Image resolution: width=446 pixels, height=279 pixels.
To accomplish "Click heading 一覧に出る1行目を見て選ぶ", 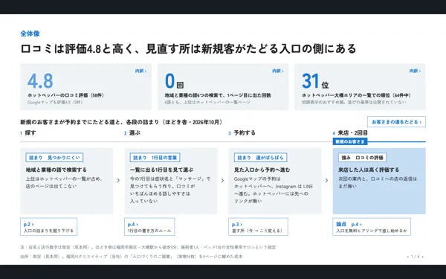I will point(161,170).
